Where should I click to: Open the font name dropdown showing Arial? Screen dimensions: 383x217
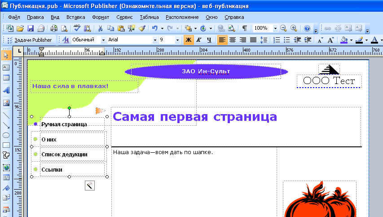[155, 40]
